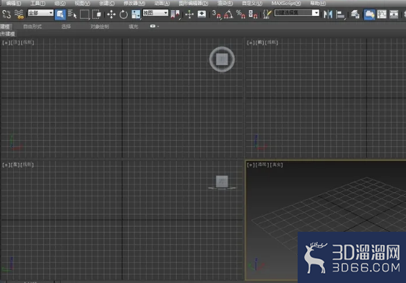The image size is (406, 283).
Task: Choose the Rectangular Selection Region tool
Action: [85, 14]
